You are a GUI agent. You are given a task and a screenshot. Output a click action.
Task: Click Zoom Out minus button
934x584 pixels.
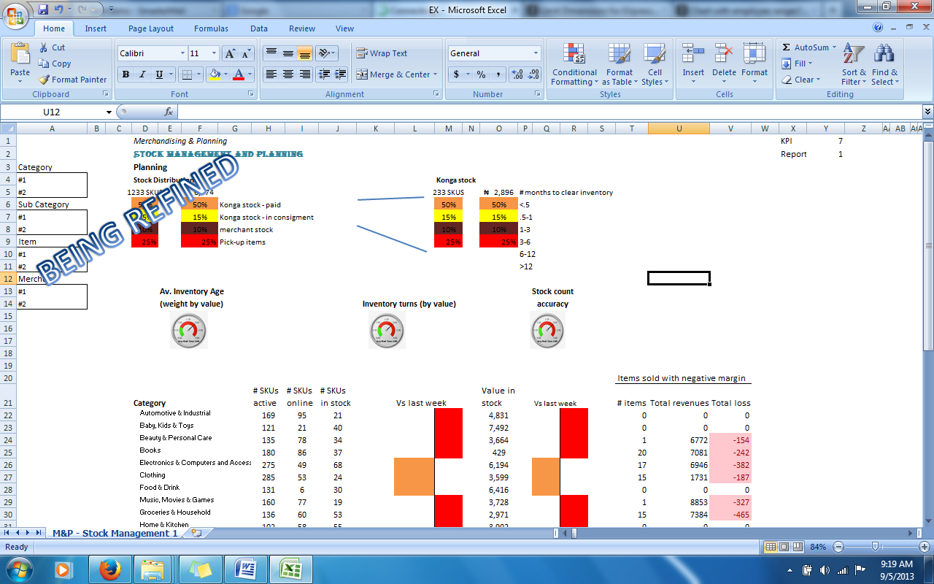point(838,547)
